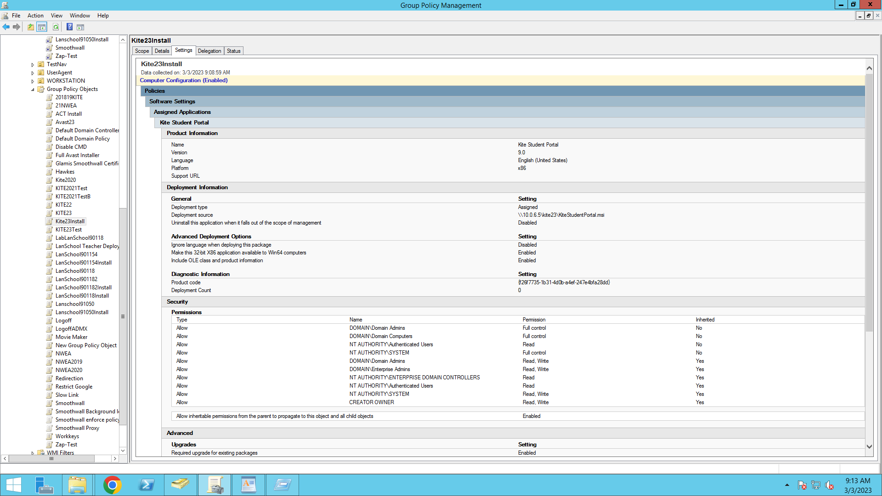Open the Help toolbar icon
Screen dimensions: 882x496
point(69,27)
